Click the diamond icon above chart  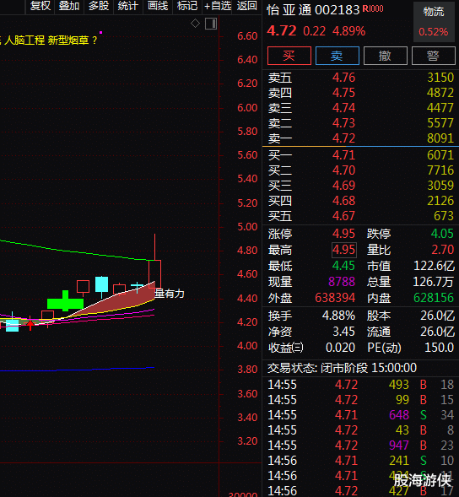pyautogui.click(x=195, y=24)
